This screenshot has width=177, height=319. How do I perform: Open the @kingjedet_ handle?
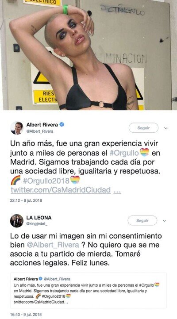(37, 224)
